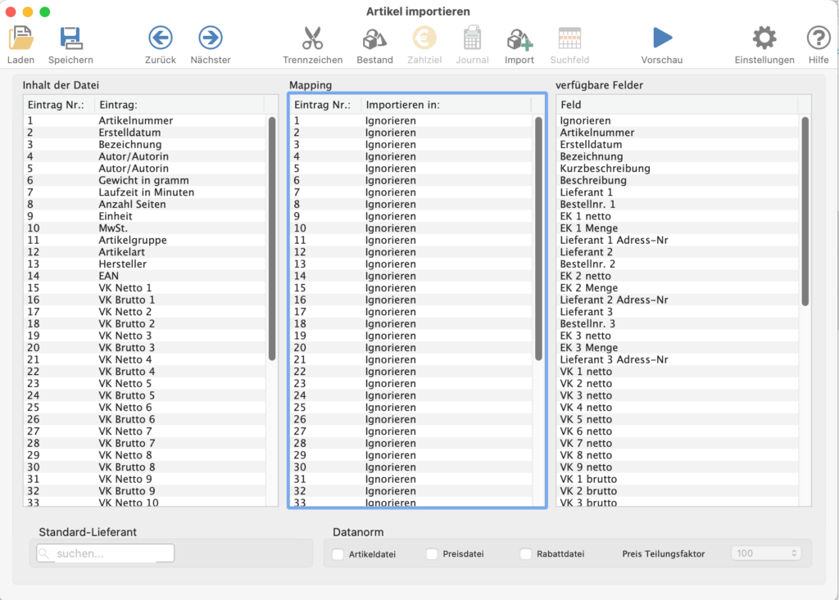
Task: Select 'Beschreibung' field
Action: [x=593, y=180]
